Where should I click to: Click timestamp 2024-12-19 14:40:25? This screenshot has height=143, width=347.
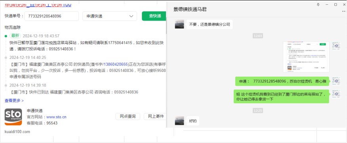point(28,58)
